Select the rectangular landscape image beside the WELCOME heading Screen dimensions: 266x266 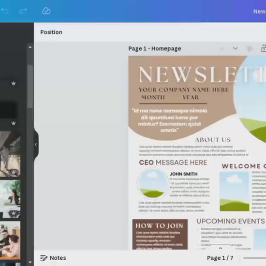pyautogui.click(x=235, y=191)
